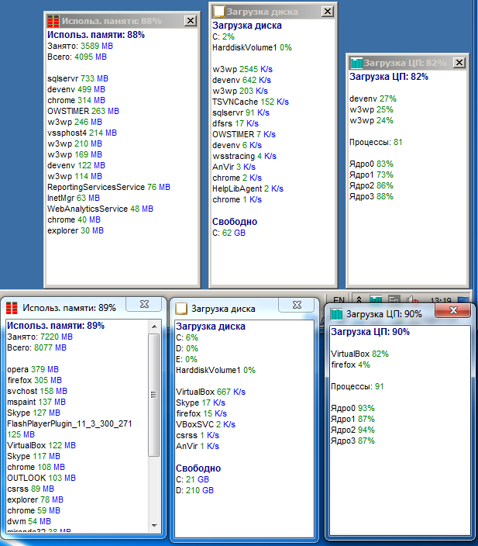Viewport: 478px width, 546px height.
Task: Click the scroll up arrow in memory 89% window
Action: pyautogui.click(x=153, y=325)
